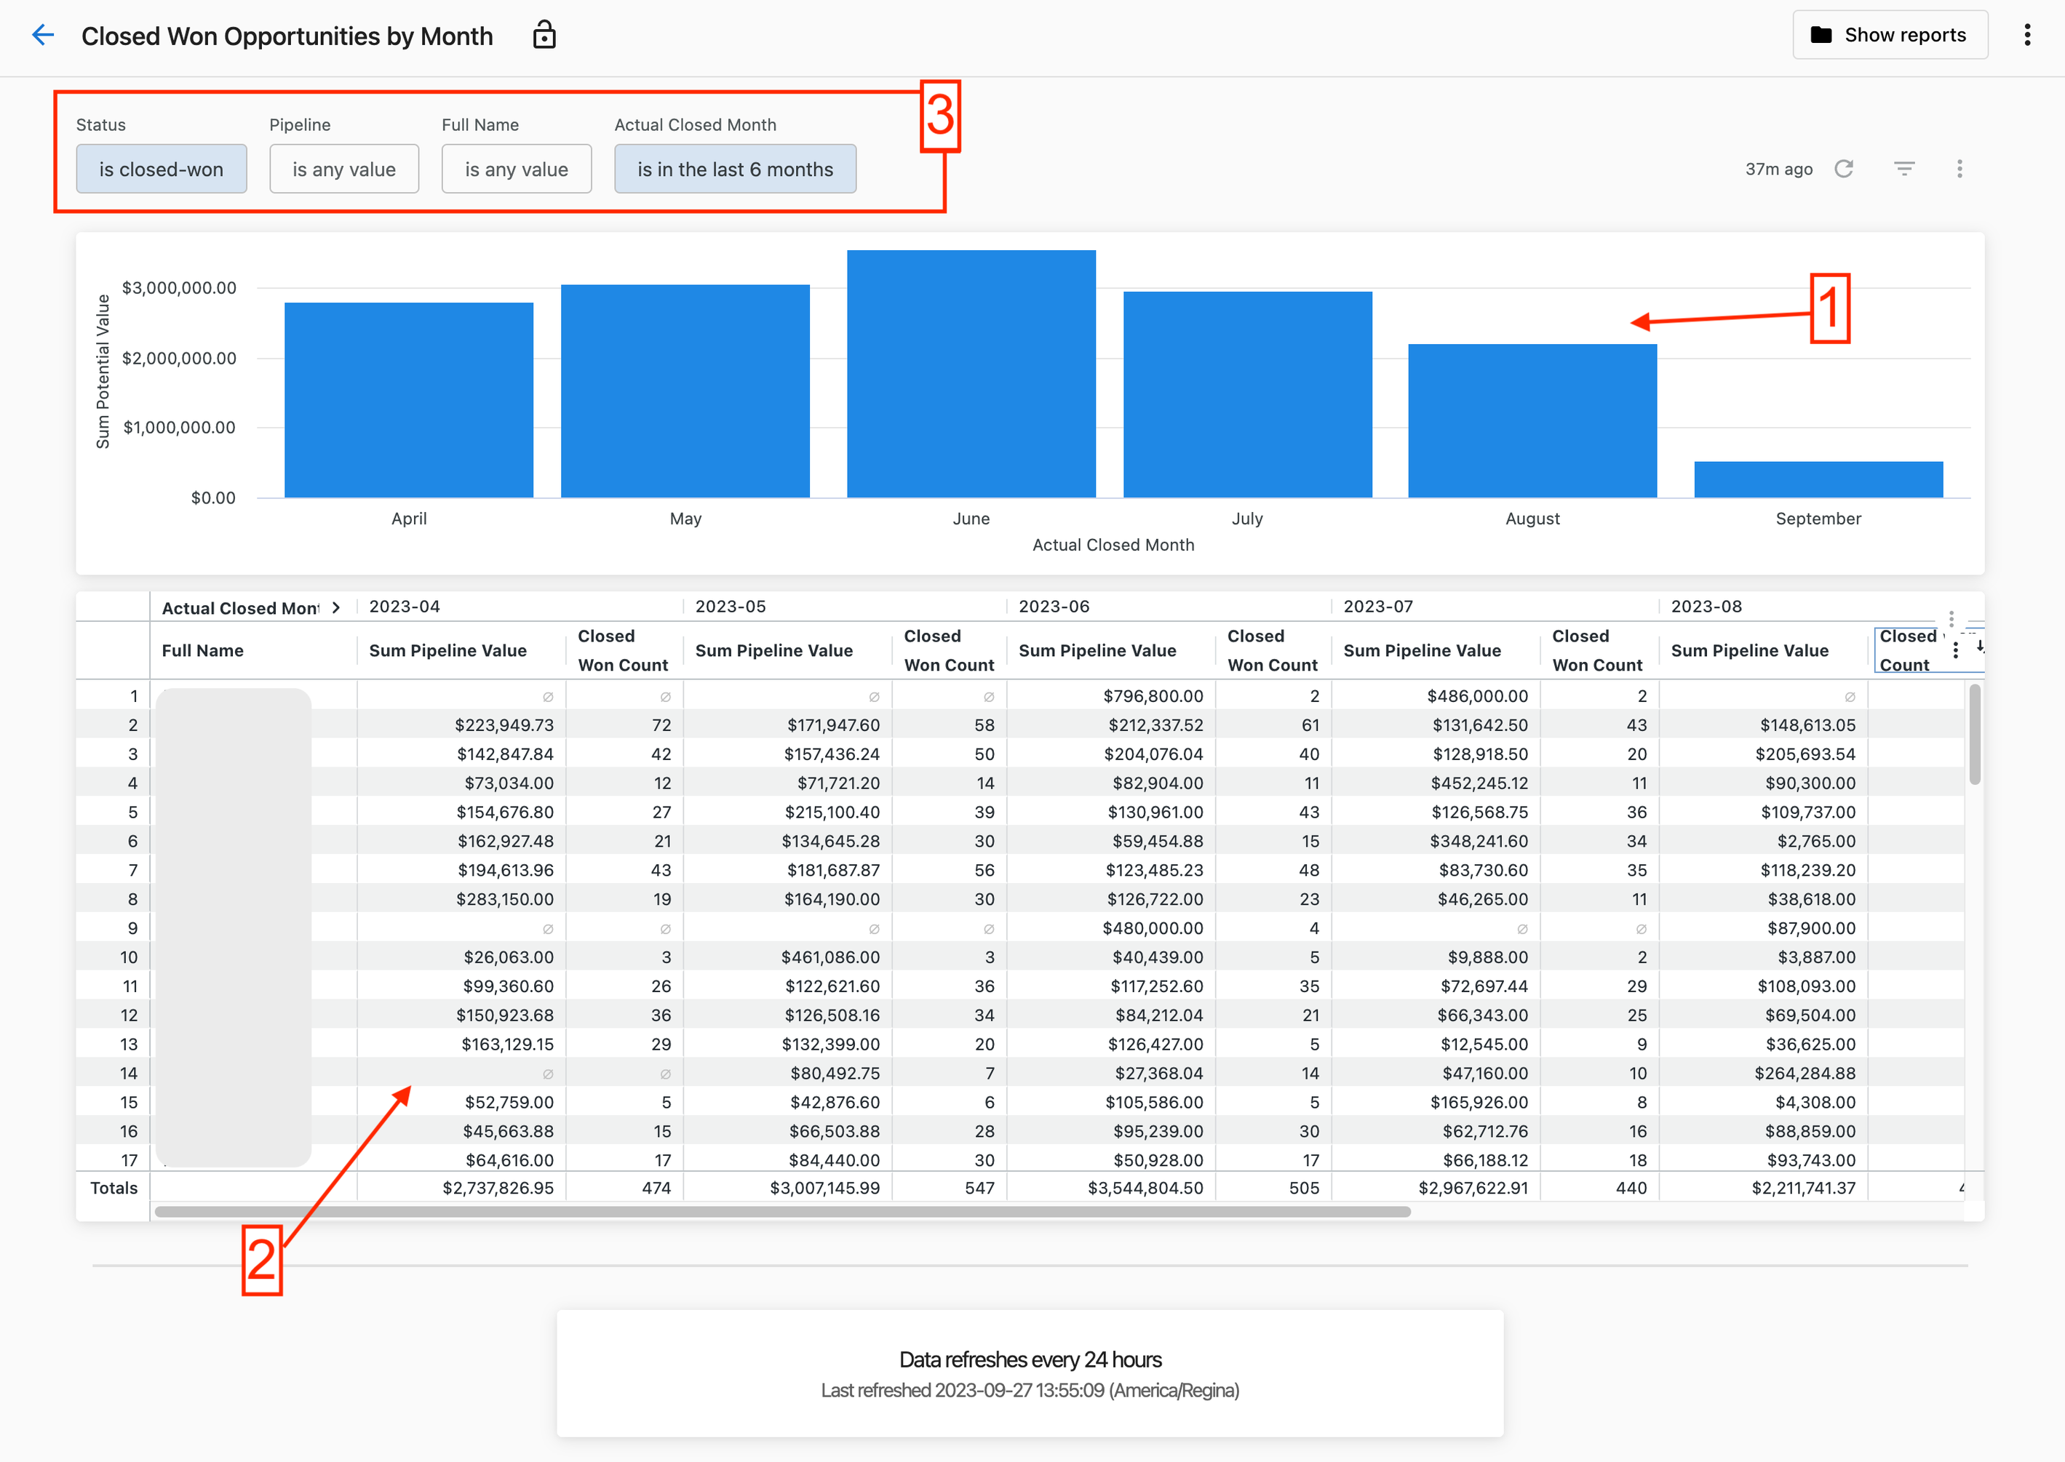Click the August bar in chart
Image resolution: width=2065 pixels, height=1462 pixels.
pos(1532,420)
